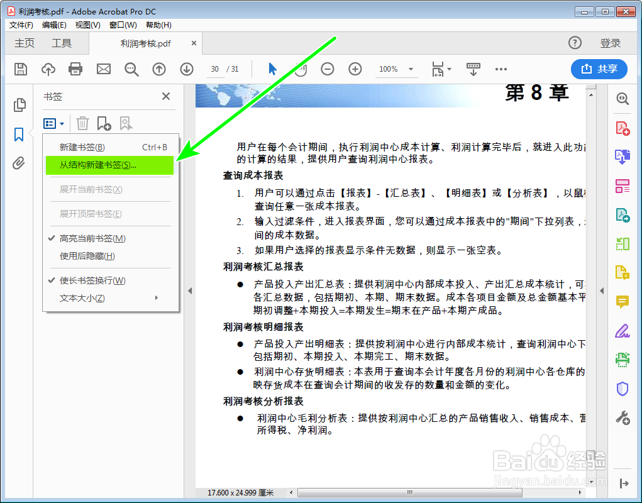Screen dimensions: 642x503
Task: Zoom in with the plus icon
Action: click(355, 69)
